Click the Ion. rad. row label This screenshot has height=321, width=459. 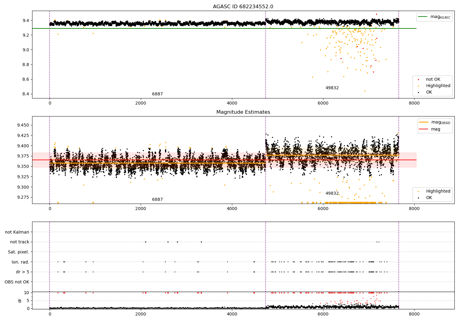21,262
